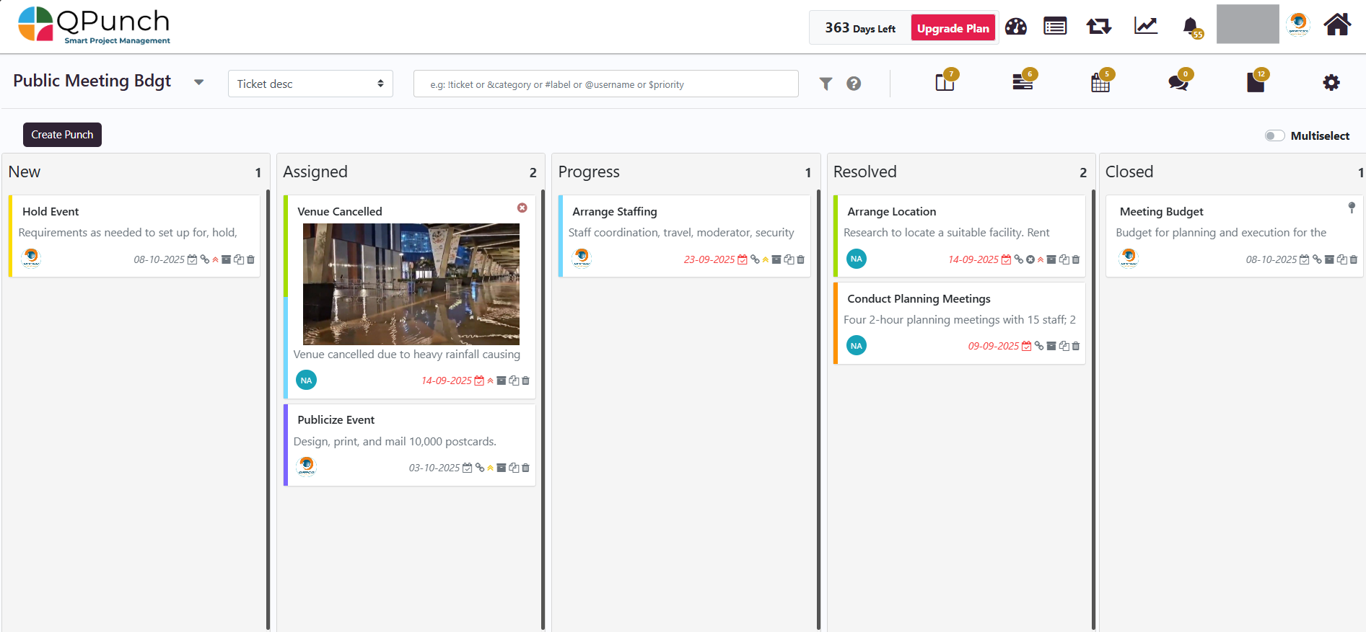
Task: Open the Conduct Planning Meetings card
Action: (918, 299)
